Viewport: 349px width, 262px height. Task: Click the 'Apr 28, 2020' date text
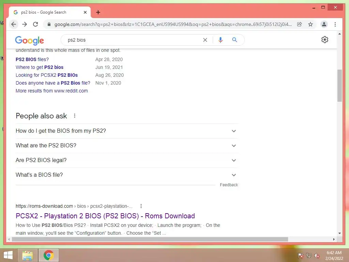point(109,59)
